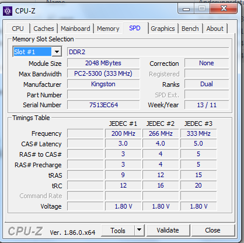
Task: Click the tRAS value 12
Action: [x=161, y=175]
